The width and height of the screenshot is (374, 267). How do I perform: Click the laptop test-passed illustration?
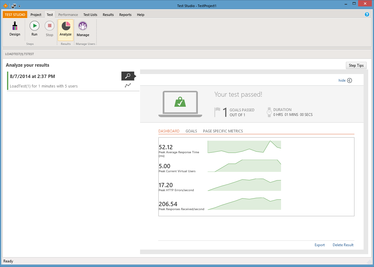180,104
